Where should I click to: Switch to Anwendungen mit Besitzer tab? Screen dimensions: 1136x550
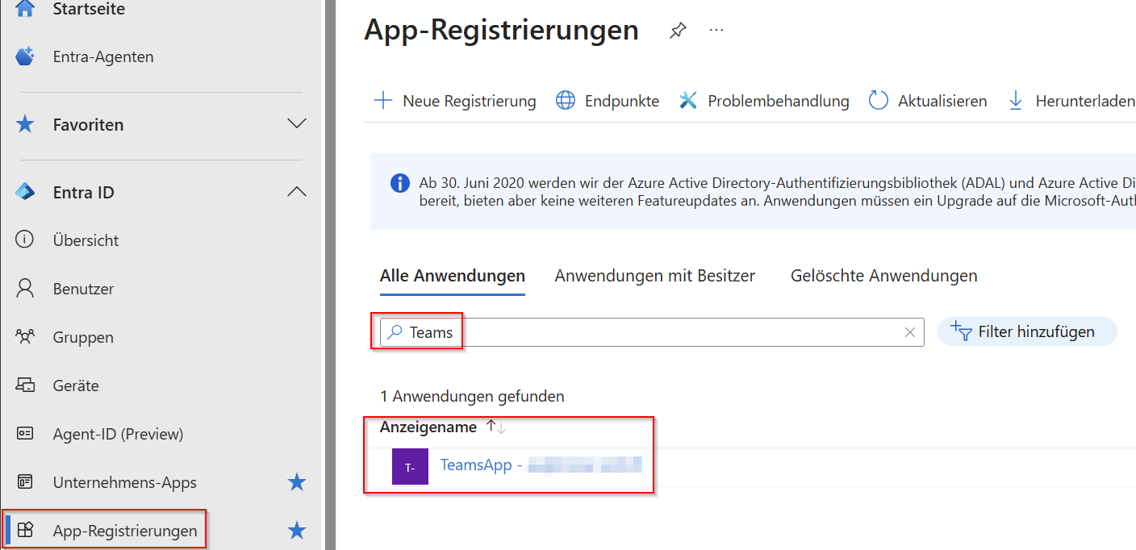click(655, 276)
